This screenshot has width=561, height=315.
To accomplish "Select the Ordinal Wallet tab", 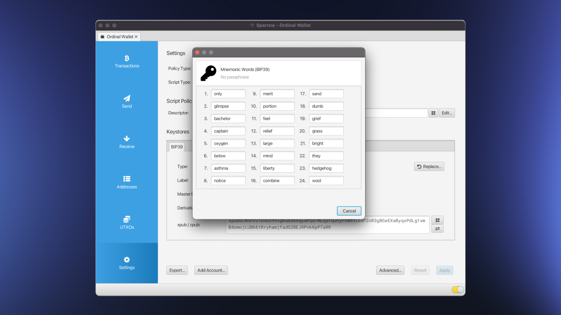I will (x=119, y=36).
